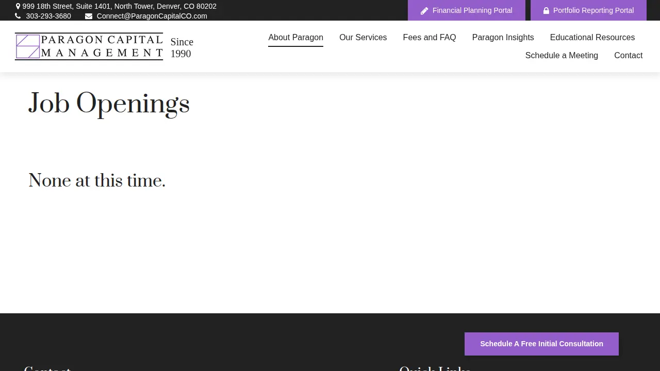Viewport: 660px width, 371px height.
Task: Go to Fees and FAQ page
Action: point(430,38)
